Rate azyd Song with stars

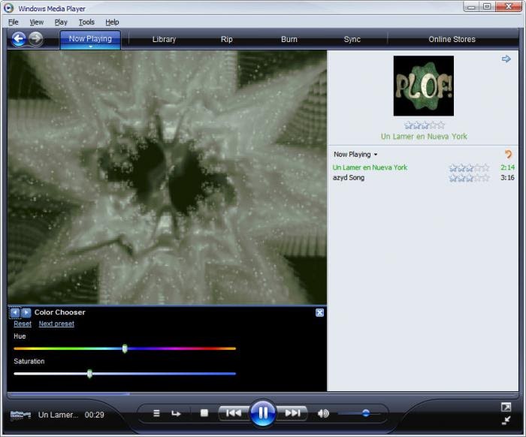click(x=469, y=178)
